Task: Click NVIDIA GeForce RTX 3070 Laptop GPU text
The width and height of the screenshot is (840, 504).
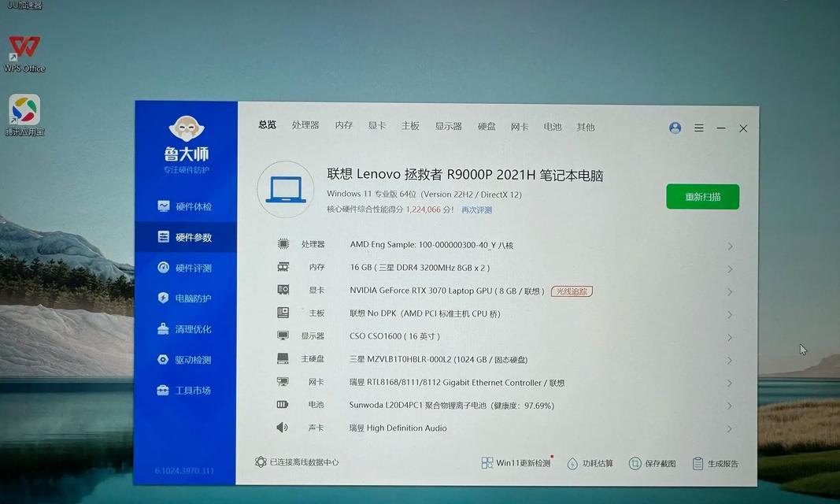Action: click(447, 291)
